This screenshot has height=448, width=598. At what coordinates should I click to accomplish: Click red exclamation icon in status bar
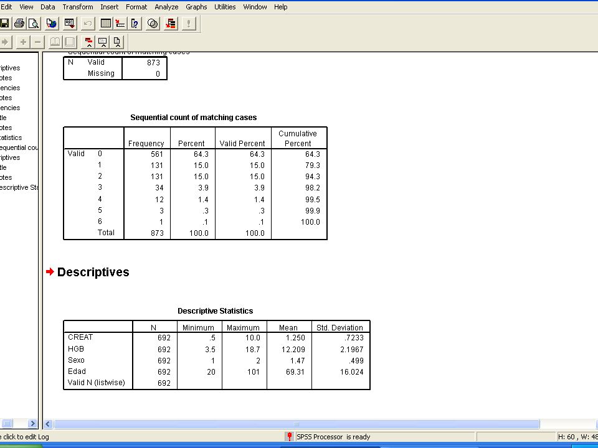coord(290,437)
